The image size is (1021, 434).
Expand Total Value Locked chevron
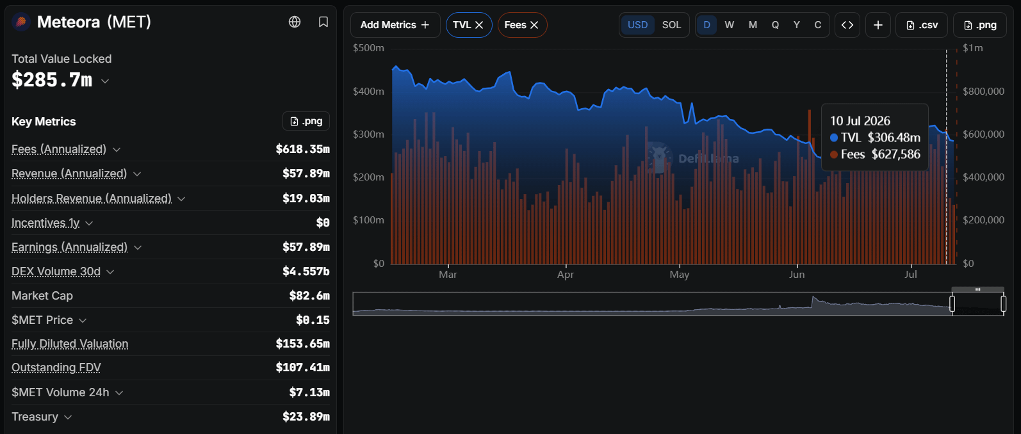pos(105,81)
